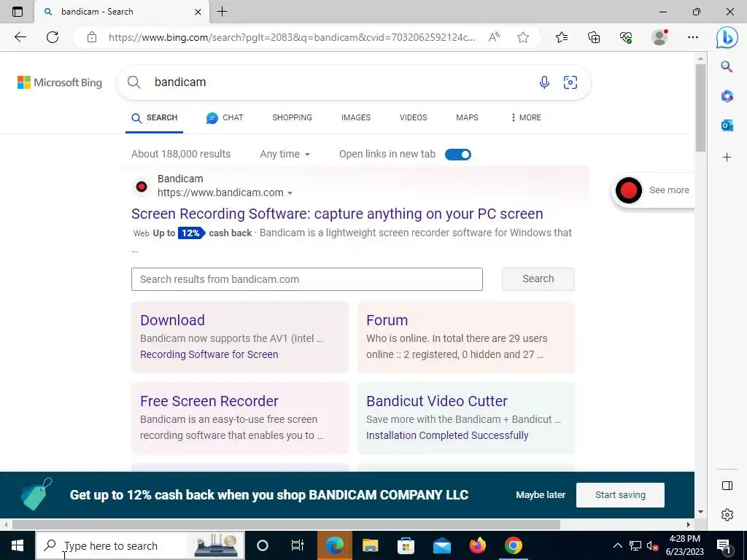Launch File Explorer from taskbar
This screenshot has height=560, width=747.
[x=370, y=545]
